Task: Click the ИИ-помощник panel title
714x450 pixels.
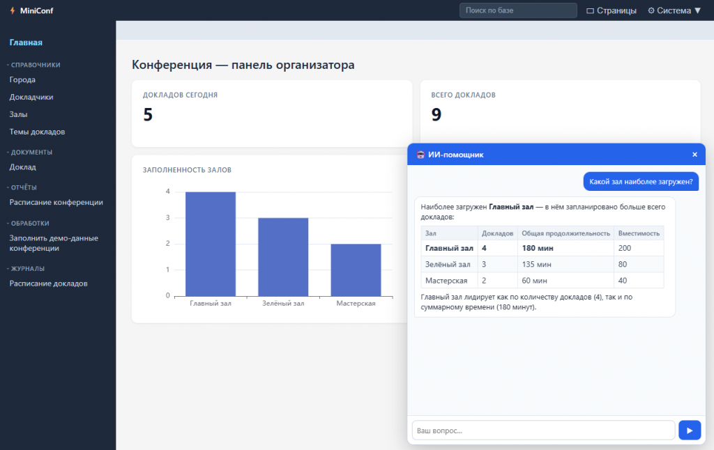Action: coord(455,155)
